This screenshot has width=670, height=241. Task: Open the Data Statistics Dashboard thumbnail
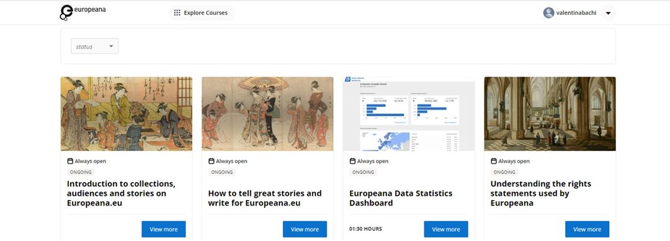click(408, 114)
